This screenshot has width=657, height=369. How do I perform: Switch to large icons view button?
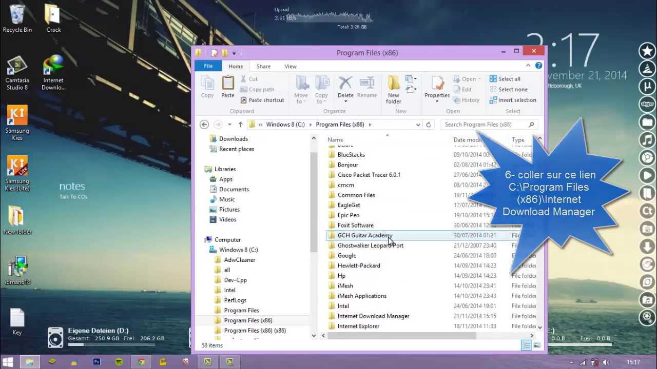537,345
